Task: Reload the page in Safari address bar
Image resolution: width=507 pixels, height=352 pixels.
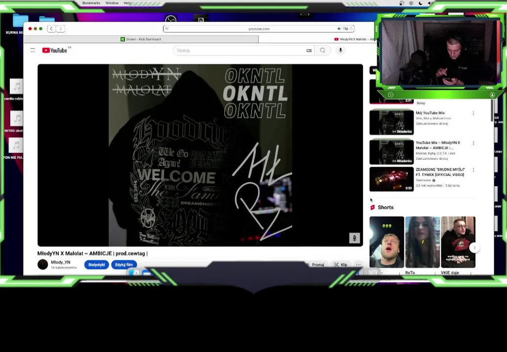Action: tap(351, 29)
